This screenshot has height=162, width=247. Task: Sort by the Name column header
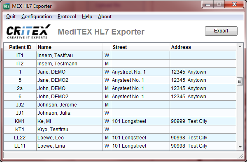pos(70,47)
